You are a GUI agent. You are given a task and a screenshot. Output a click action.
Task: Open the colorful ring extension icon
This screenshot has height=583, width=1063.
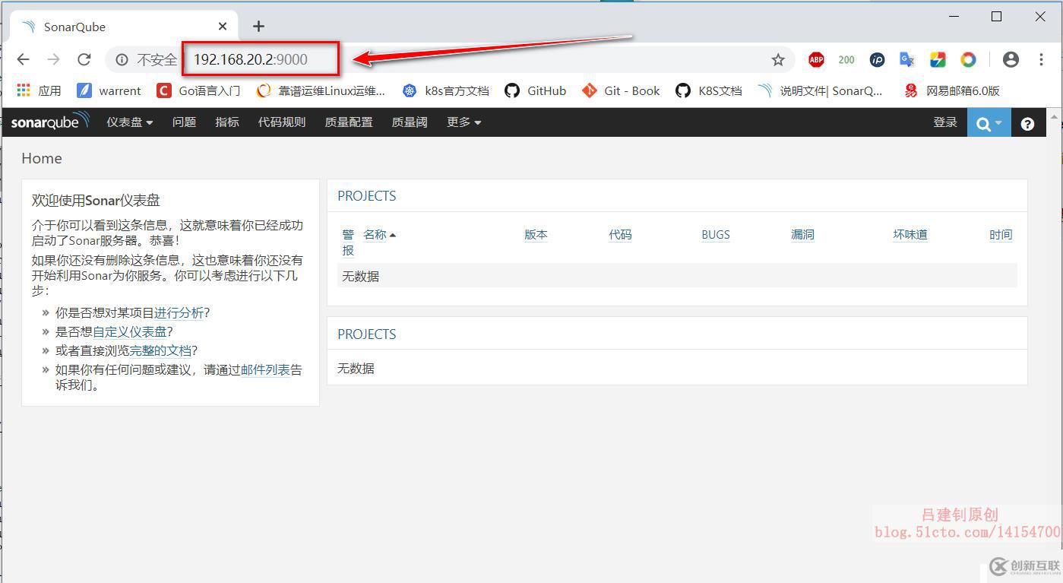click(x=968, y=59)
